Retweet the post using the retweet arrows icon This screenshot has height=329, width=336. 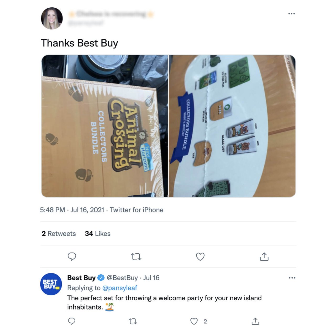[136, 257]
